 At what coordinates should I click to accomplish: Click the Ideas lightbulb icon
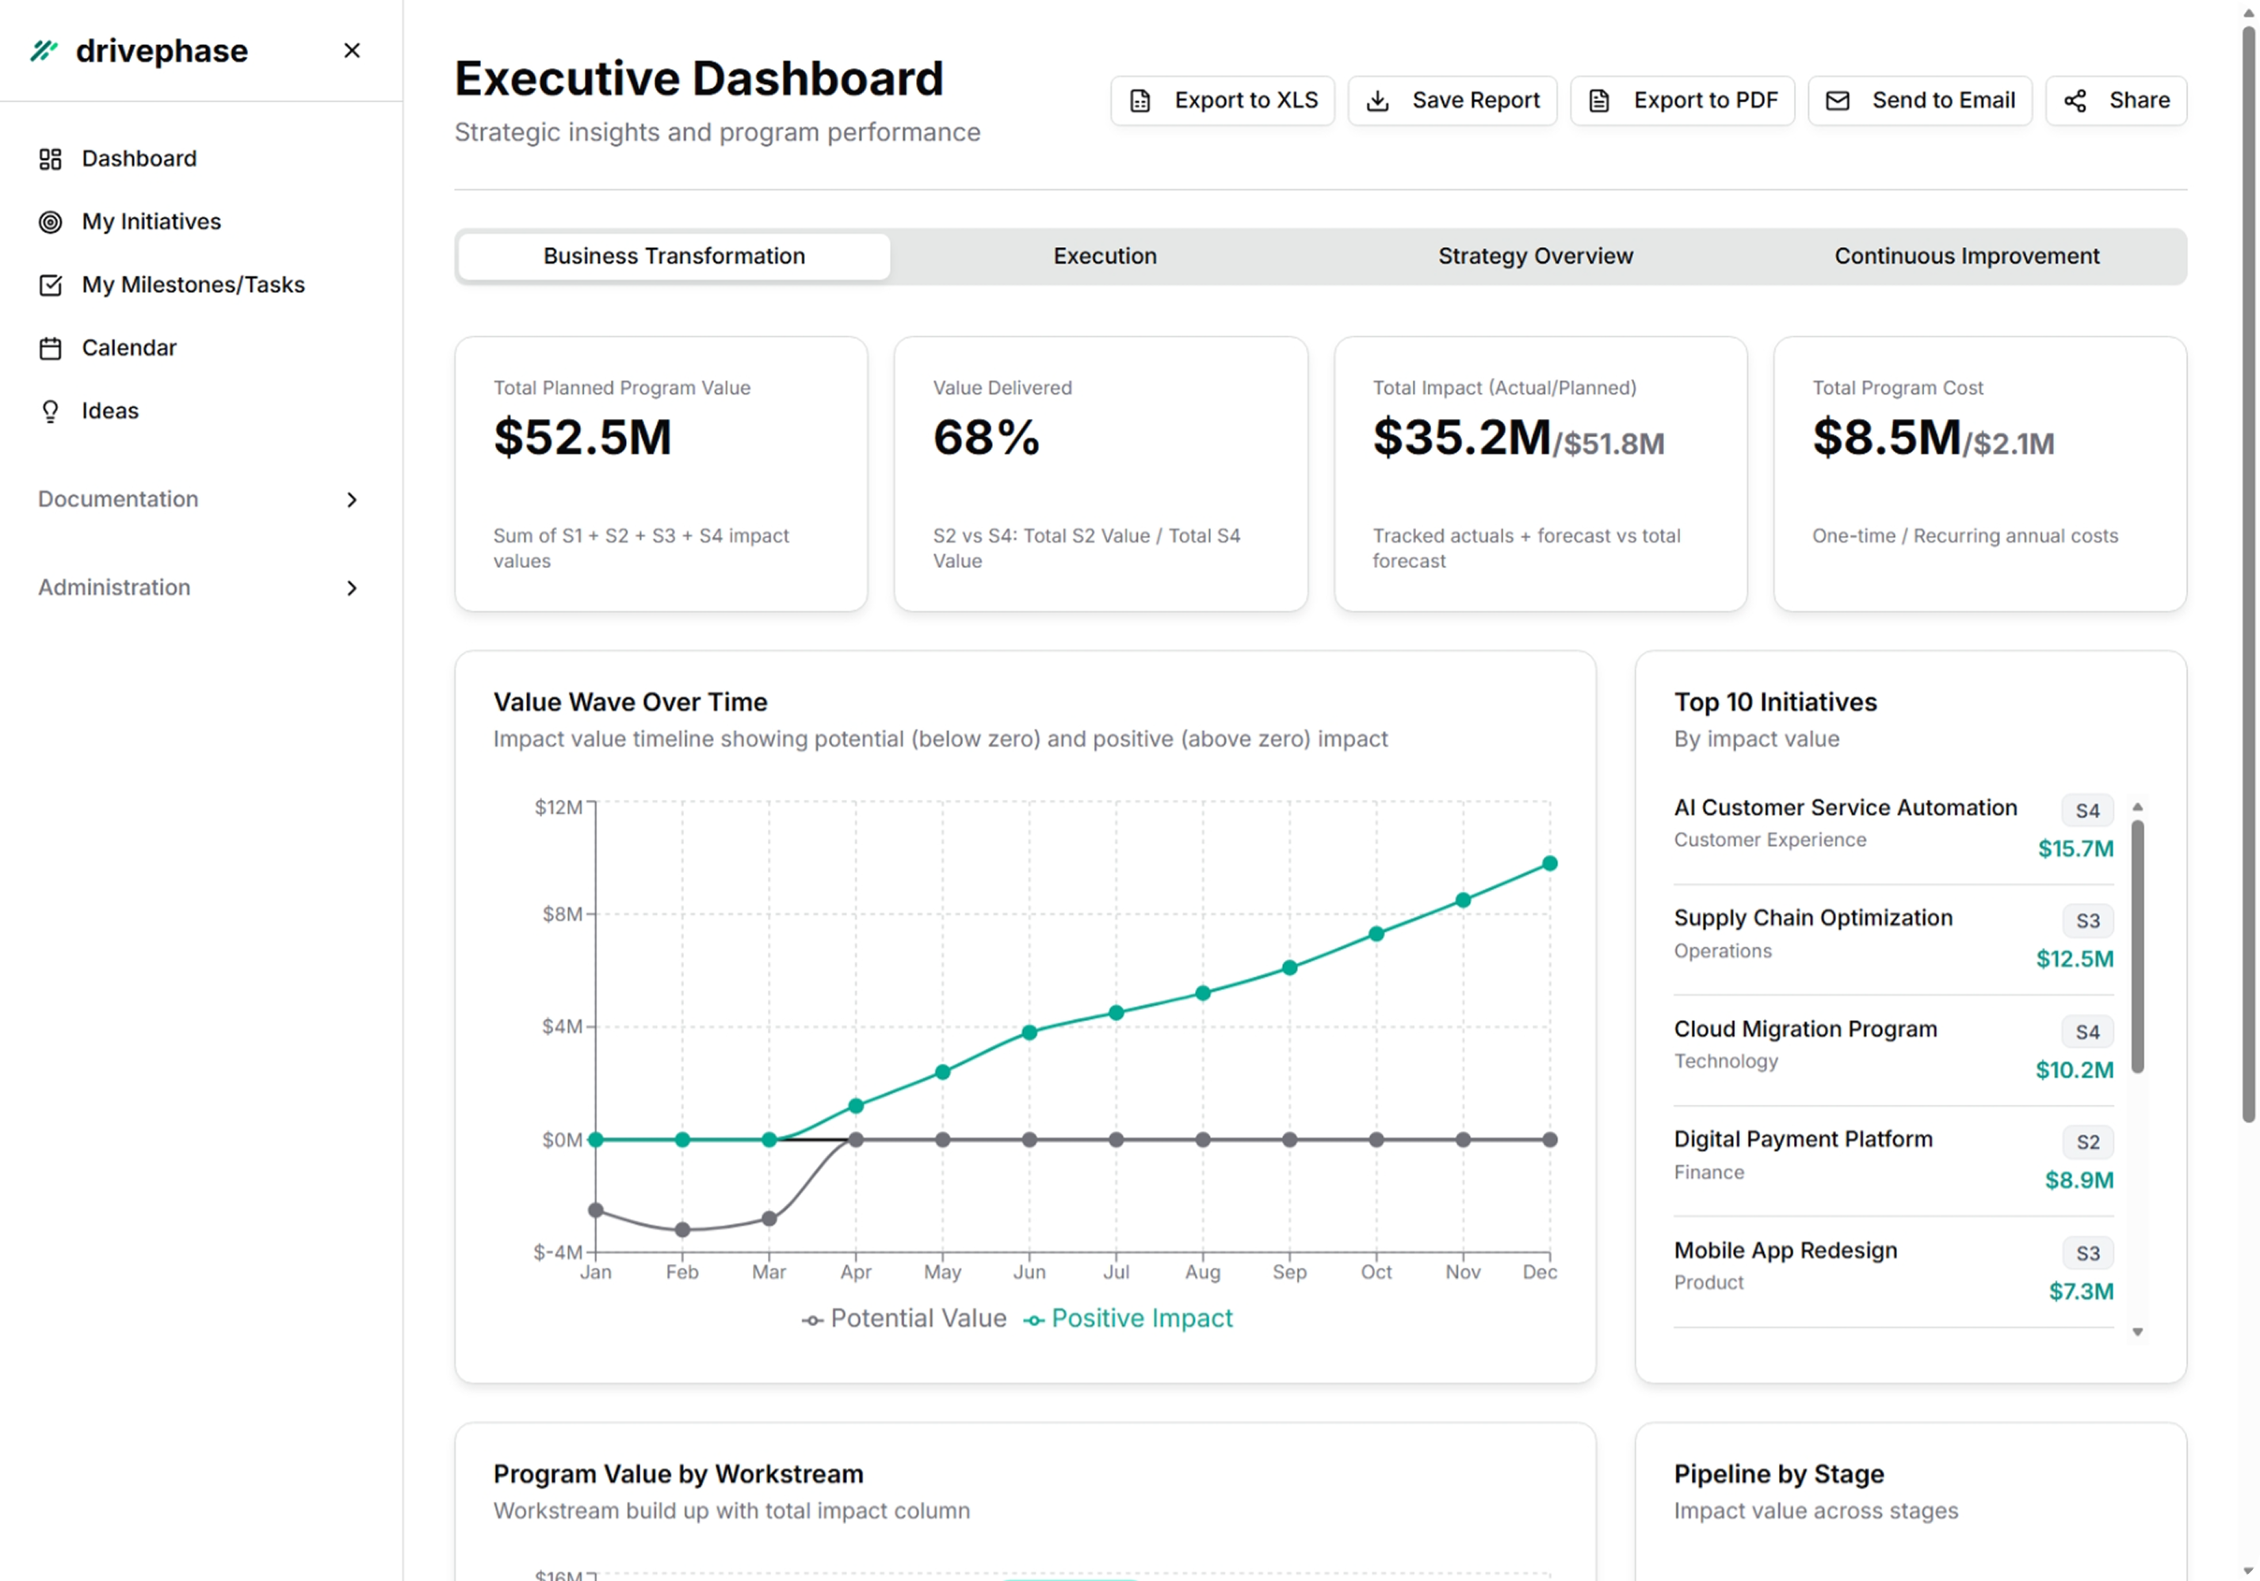coord(50,411)
